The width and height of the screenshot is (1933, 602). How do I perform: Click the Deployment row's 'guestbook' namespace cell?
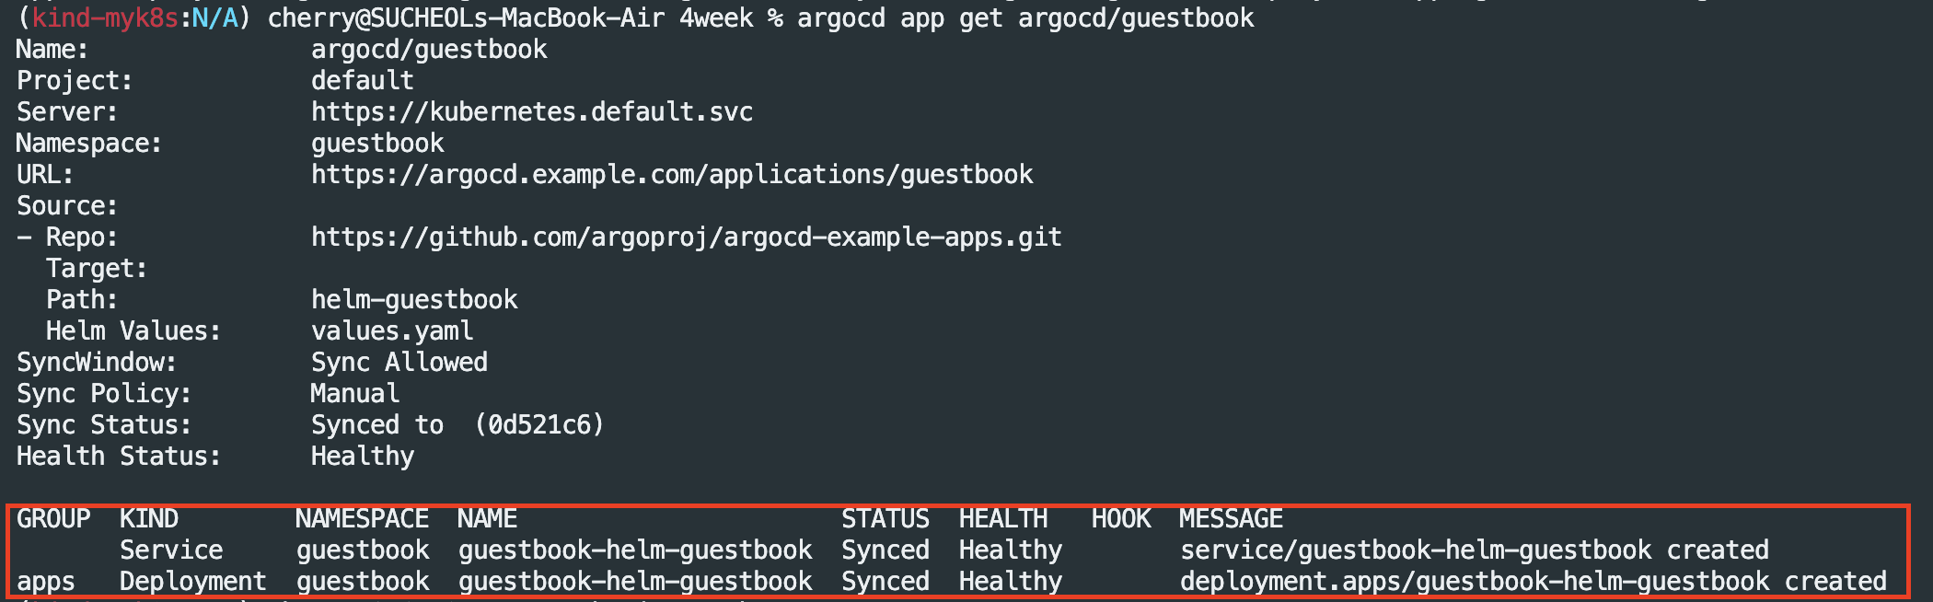click(x=363, y=582)
